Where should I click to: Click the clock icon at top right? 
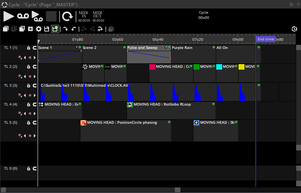pos(294,29)
